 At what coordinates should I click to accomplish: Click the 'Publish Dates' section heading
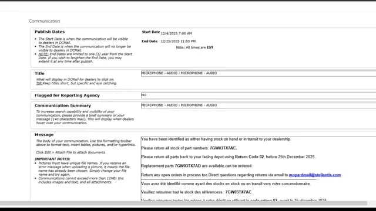49,32
